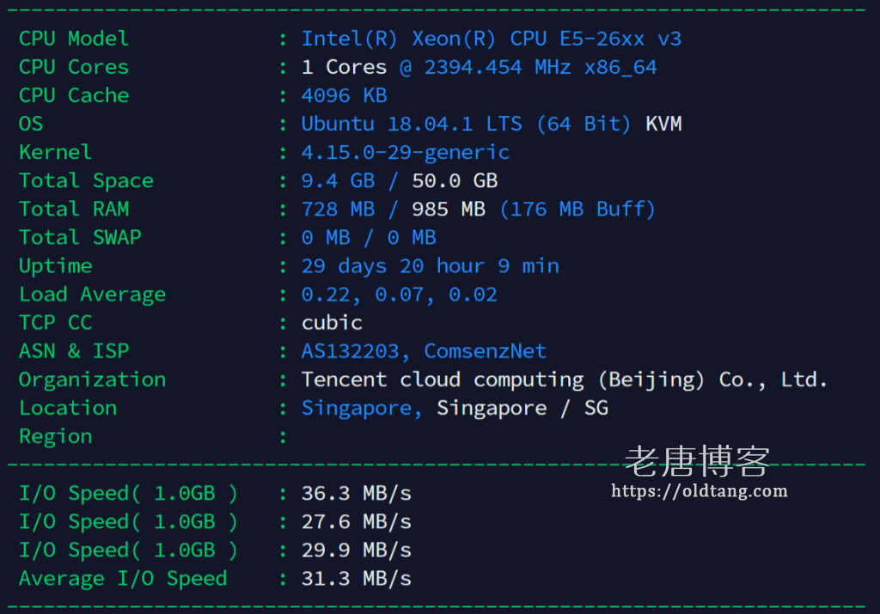The image size is (880, 614).
Task: Click the TCP CC label
Action: pos(55,322)
